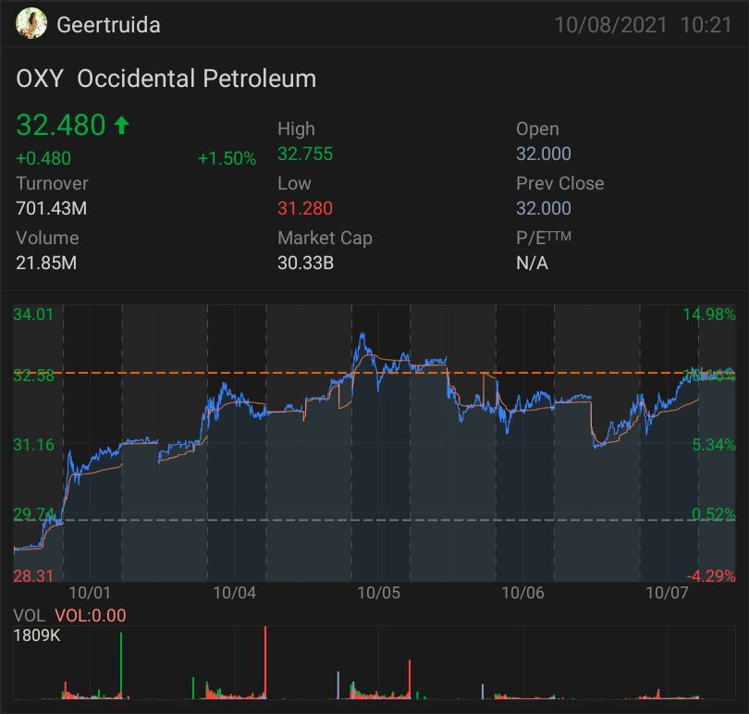Click the tallest red volume bar on 10/04
Screen dimensions: 749x714
point(265,662)
